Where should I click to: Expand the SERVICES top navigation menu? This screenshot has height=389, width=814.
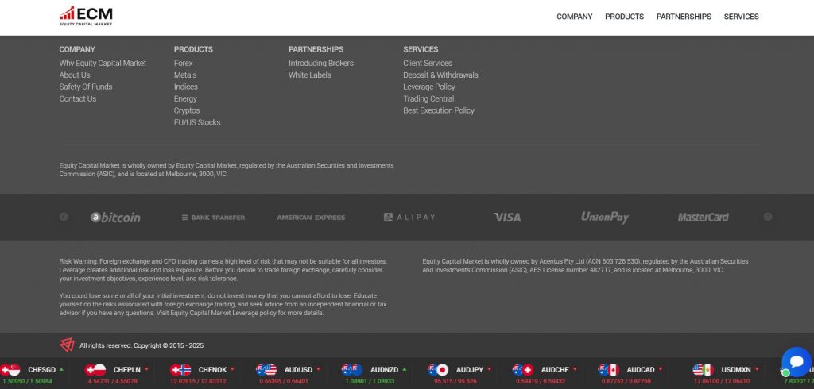[741, 17]
